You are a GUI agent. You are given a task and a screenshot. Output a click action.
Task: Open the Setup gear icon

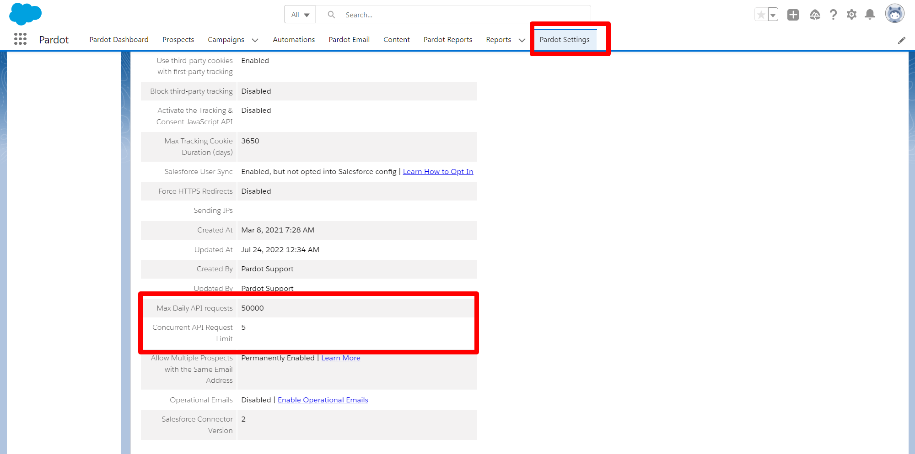(851, 15)
